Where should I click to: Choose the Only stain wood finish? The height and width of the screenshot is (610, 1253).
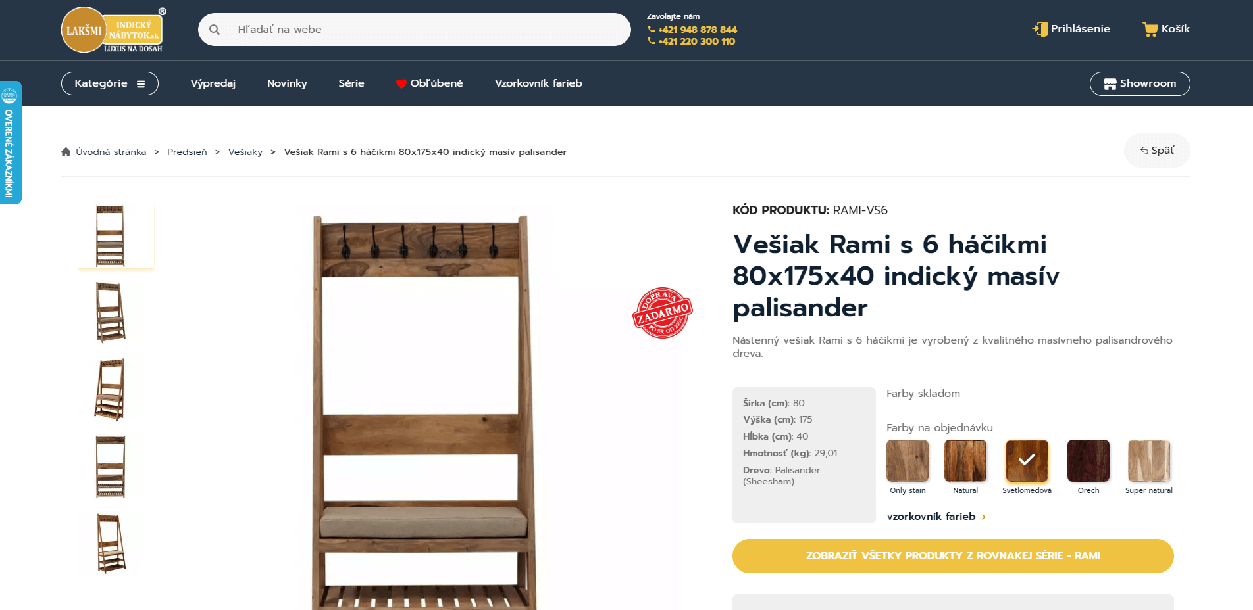(908, 461)
